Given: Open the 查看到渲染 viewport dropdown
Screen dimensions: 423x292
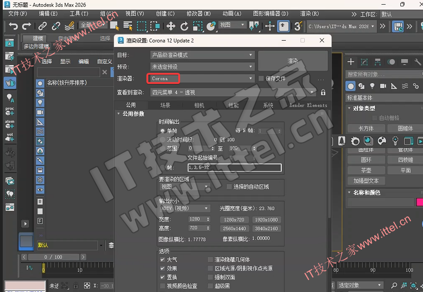Looking at the screenshot, I should [x=233, y=92].
